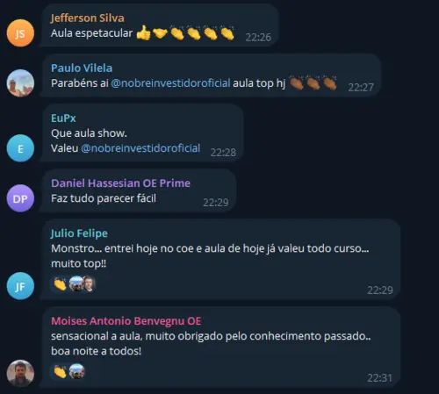Open the EuPx sender name

[63, 118]
